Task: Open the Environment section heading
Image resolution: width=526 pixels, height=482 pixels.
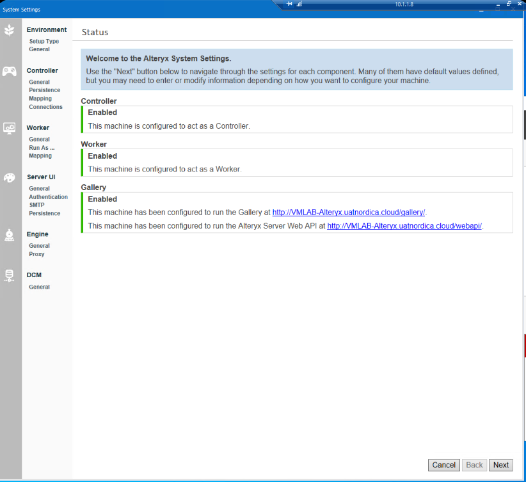Action: [x=47, y=29]
